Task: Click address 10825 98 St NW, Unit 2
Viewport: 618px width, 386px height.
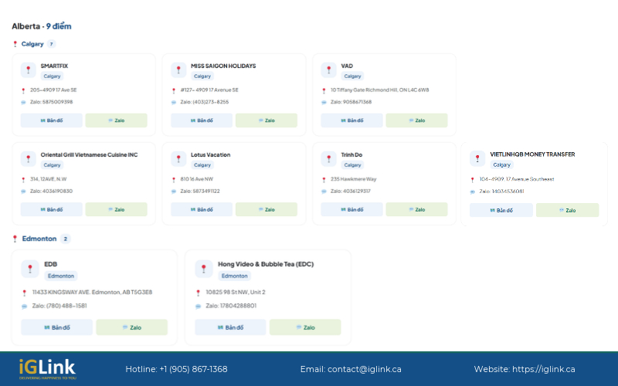Action: point(236,293)
